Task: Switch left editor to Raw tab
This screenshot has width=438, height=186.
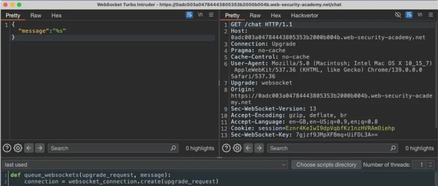Action: click(x=36, y=15)
